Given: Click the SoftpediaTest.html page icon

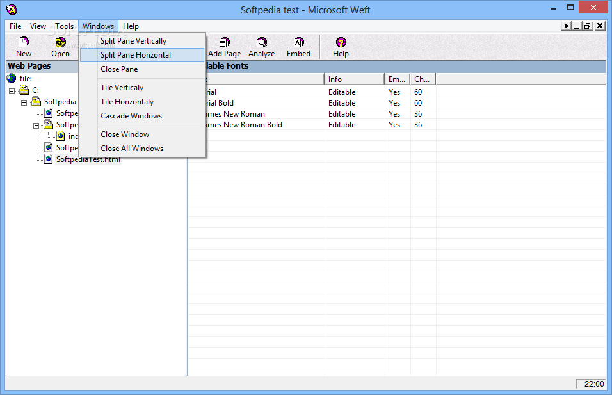Looking at the screenshot, I should click(49, 159).
